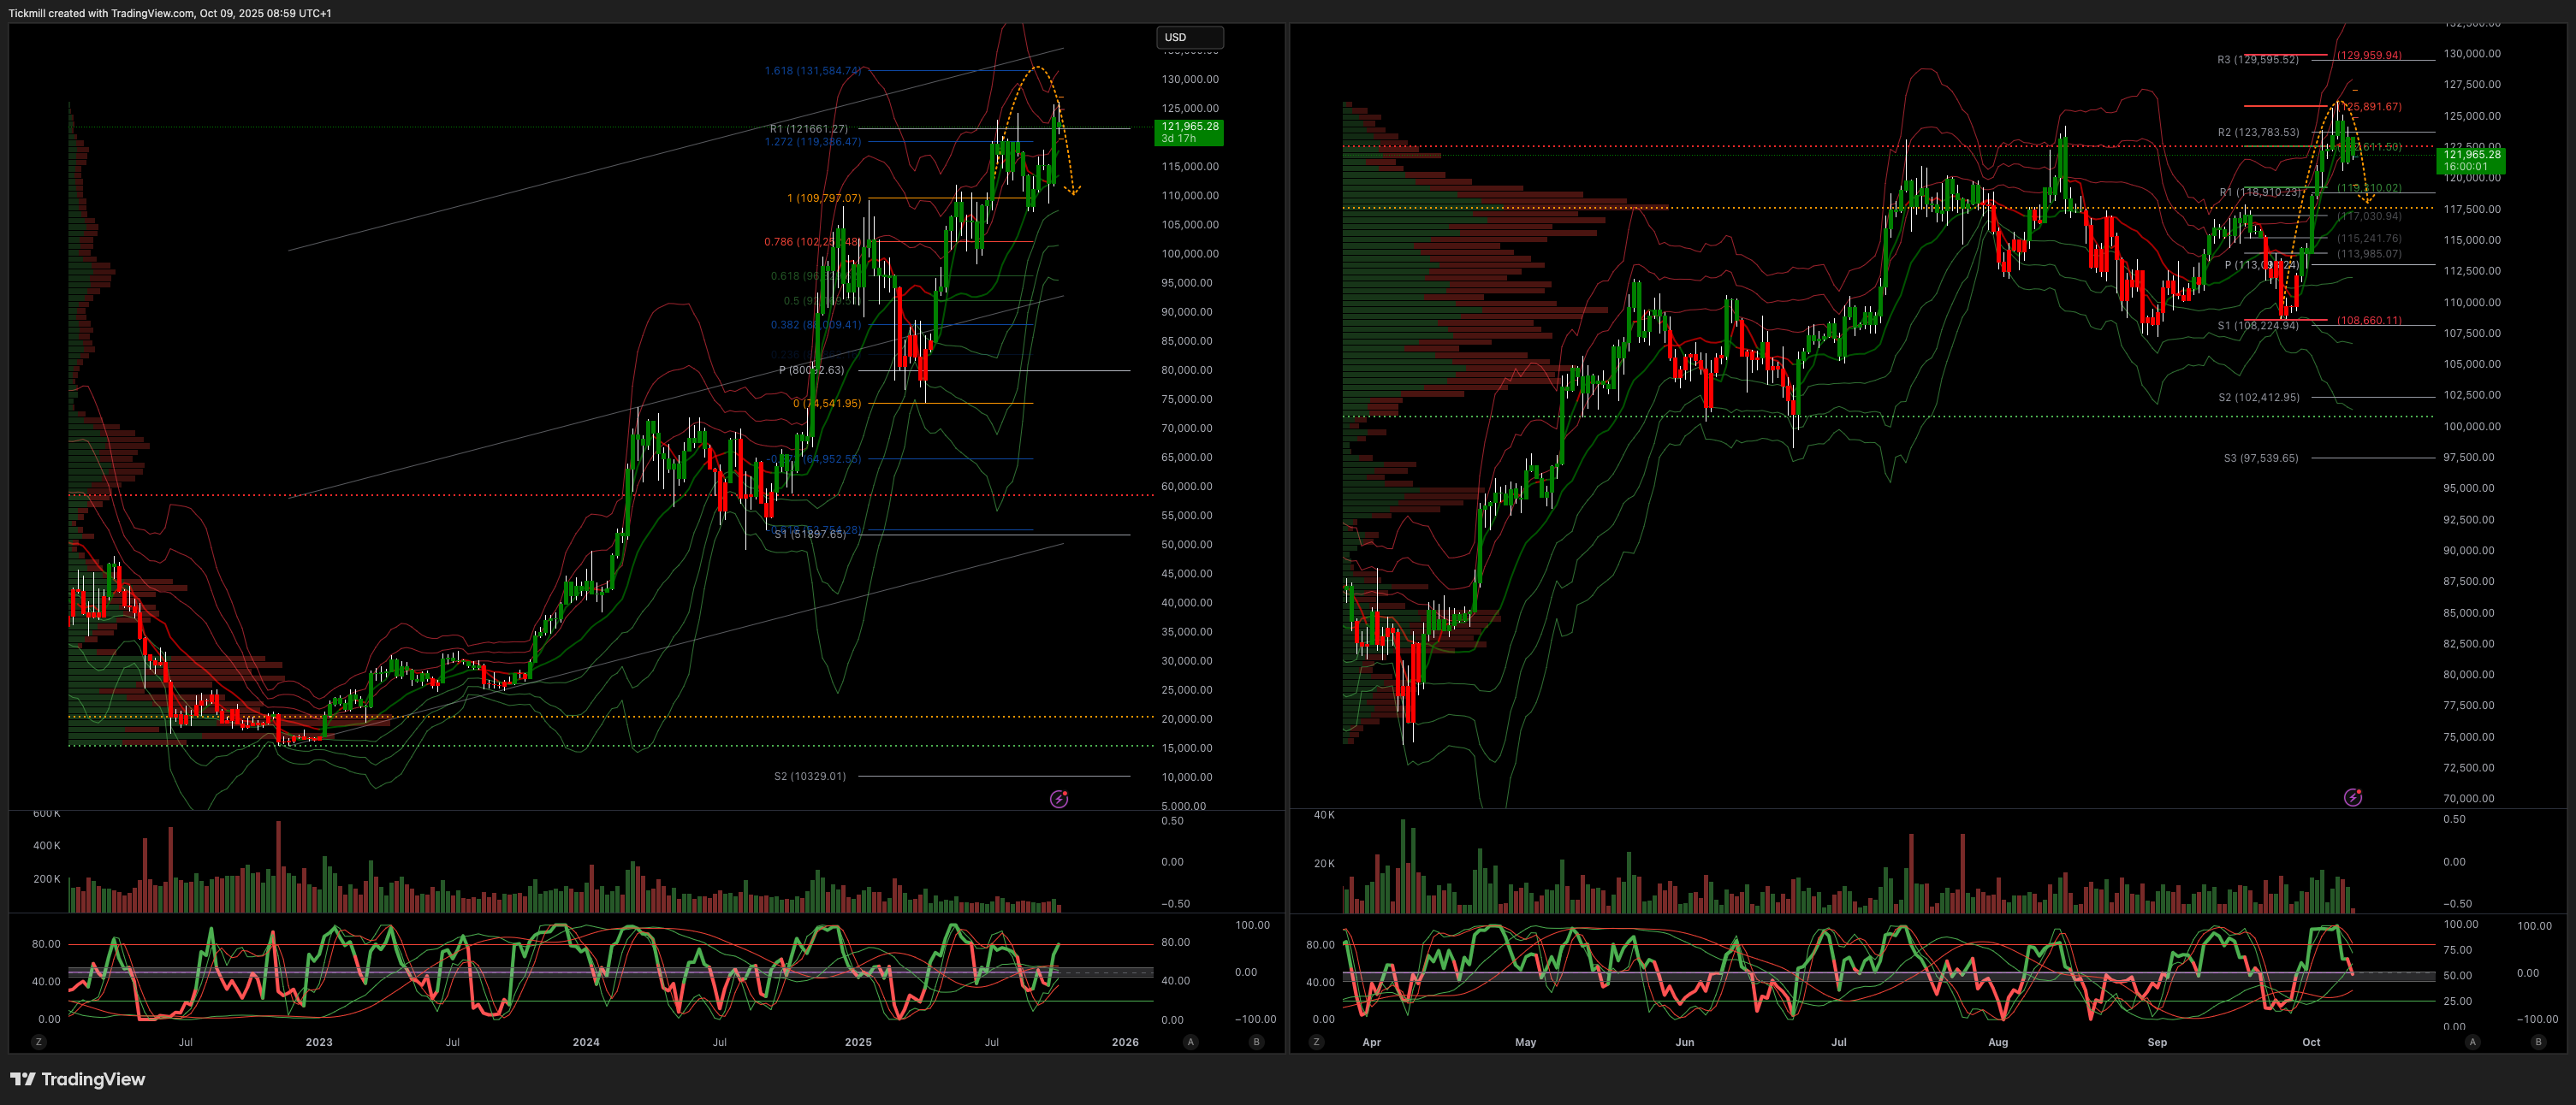
Task: Open the USD currency dropdown
Action: click(1189, 38)
